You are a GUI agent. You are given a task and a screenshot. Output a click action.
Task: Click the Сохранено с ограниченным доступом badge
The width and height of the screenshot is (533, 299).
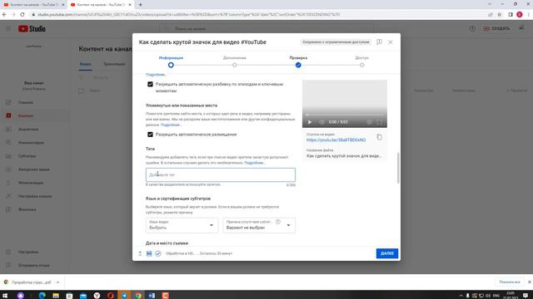tap(336, 42)
